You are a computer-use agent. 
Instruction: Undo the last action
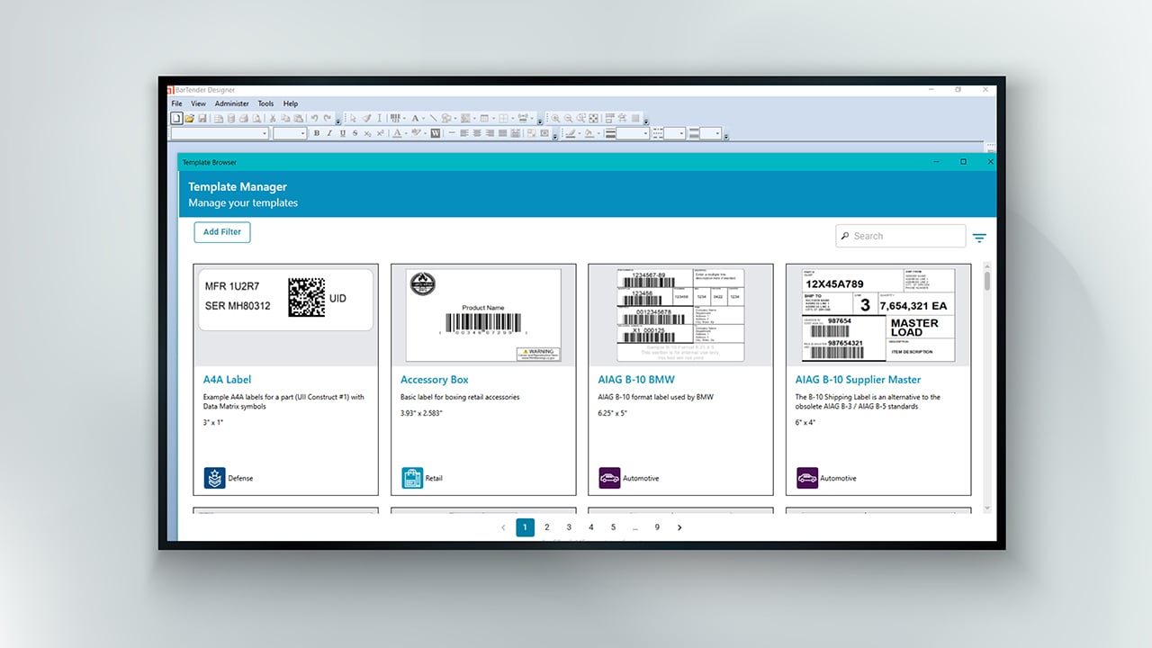point(314,118)
